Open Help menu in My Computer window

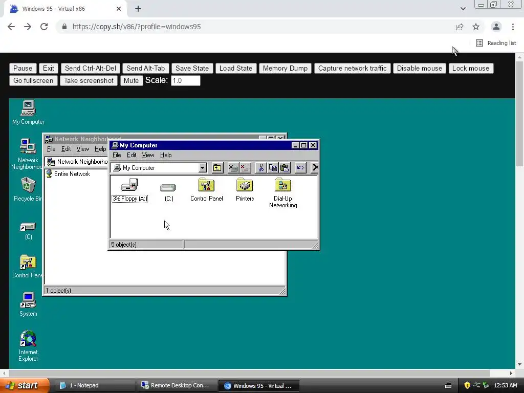pos(166,155)
